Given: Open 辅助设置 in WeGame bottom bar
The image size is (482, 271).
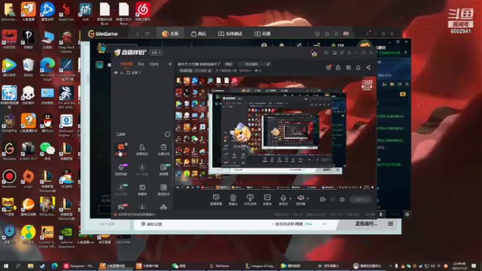Looking at the screenshot, I should point(151,224).
